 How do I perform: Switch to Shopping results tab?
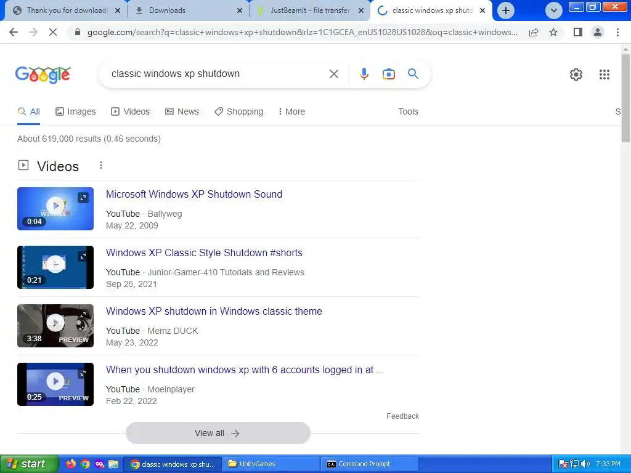tap(238, 111)
